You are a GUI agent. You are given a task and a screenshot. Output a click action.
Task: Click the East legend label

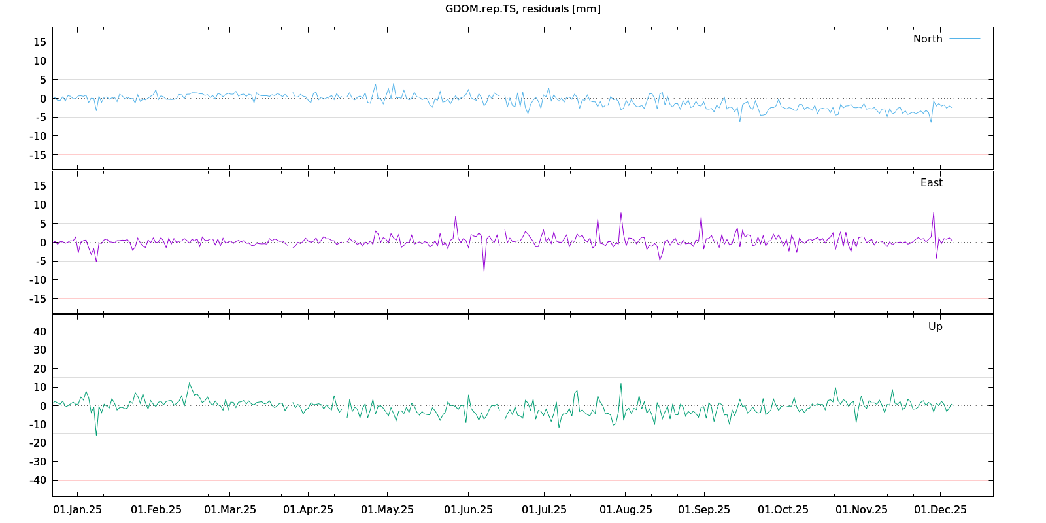[931, 183]
